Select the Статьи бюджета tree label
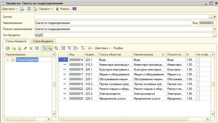Viewport: 218px width, 123px height. [x=27, y=60]
